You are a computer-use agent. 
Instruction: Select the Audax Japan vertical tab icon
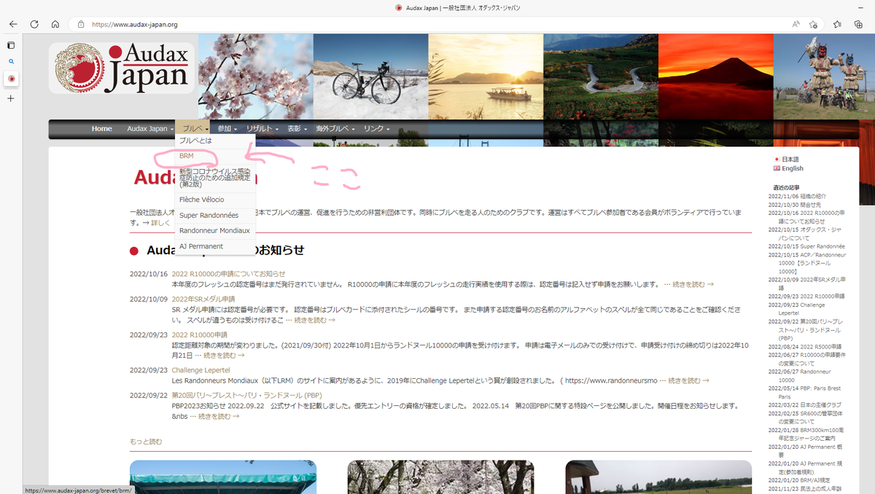click(11, 78)
